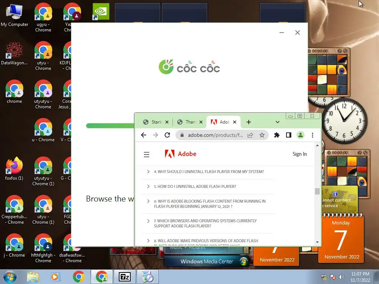Select the dsafwasfsw... - Chrome shortcut

72,248
